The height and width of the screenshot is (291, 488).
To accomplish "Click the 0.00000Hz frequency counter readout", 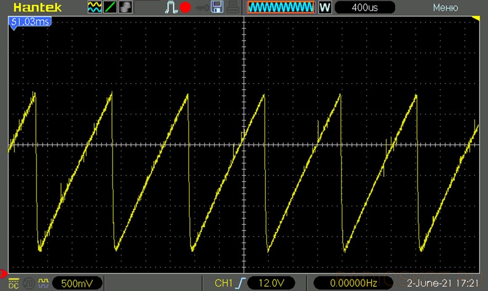I will [x=353, y=283].
